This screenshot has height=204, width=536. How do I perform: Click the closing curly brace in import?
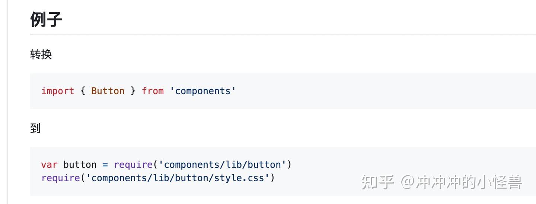click(x=133, y=91)
